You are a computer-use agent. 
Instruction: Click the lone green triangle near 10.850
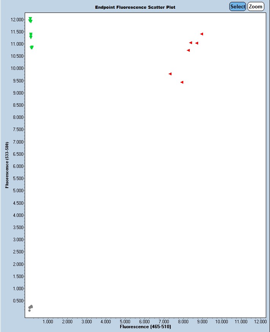click(x=32, y=47)
